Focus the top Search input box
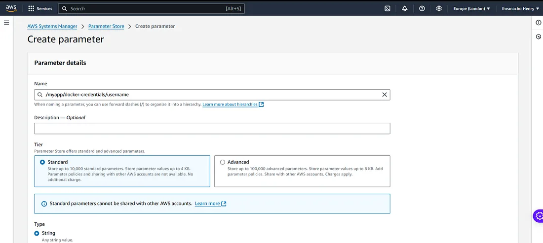Image resolution: width=543 pixels, height=243 pixels. point(152,9)
